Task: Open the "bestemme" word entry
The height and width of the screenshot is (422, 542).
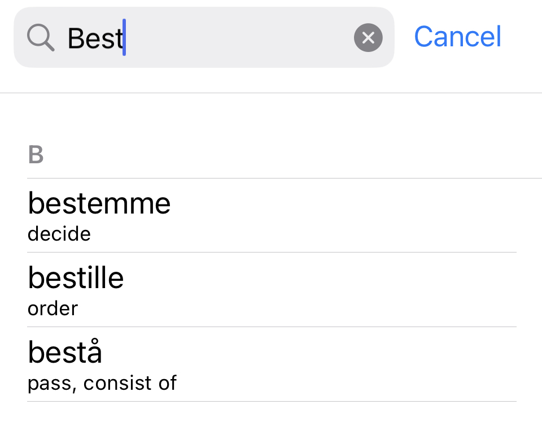Action: coord(99,203)
